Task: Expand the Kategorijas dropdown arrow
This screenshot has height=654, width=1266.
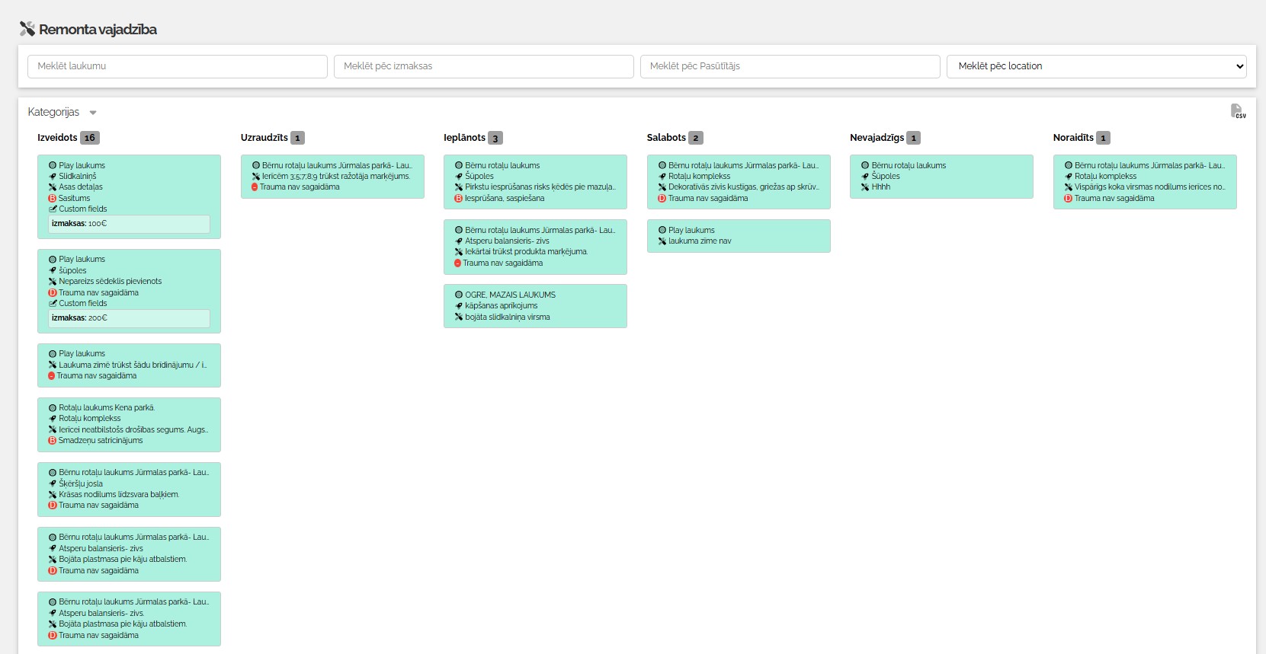Action: coord(93,113)
